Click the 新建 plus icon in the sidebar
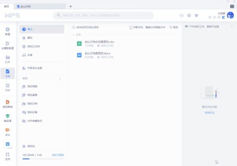 click(8, 29)
